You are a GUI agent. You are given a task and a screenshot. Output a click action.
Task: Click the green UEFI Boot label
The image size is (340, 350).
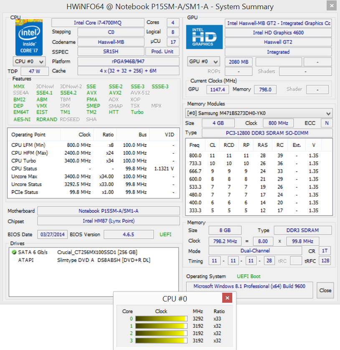click(x=249, y=276)
